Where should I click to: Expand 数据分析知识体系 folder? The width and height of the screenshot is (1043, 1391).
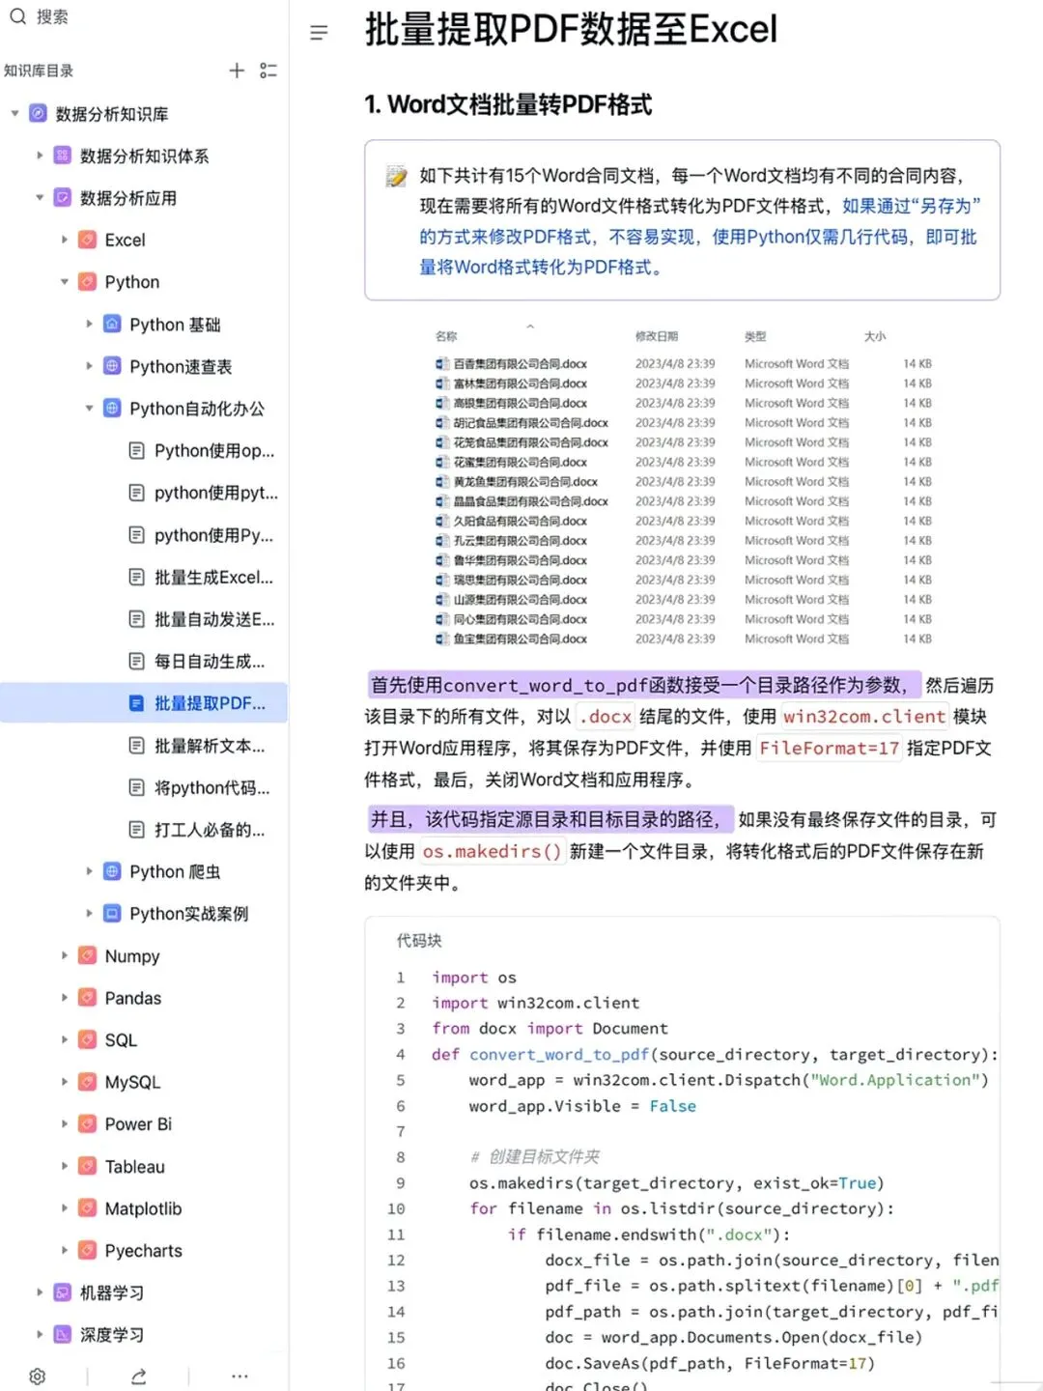[40, 156]
